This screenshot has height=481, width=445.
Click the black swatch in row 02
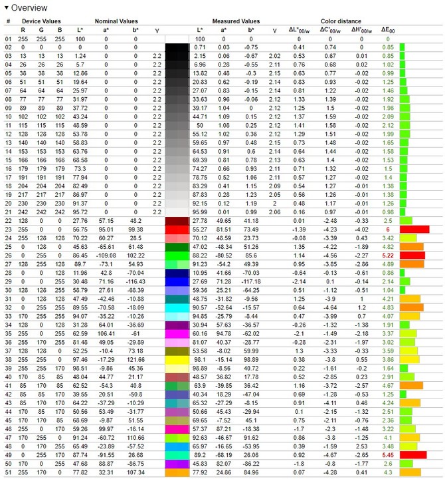pyautogui.click(x=177, y=47)
